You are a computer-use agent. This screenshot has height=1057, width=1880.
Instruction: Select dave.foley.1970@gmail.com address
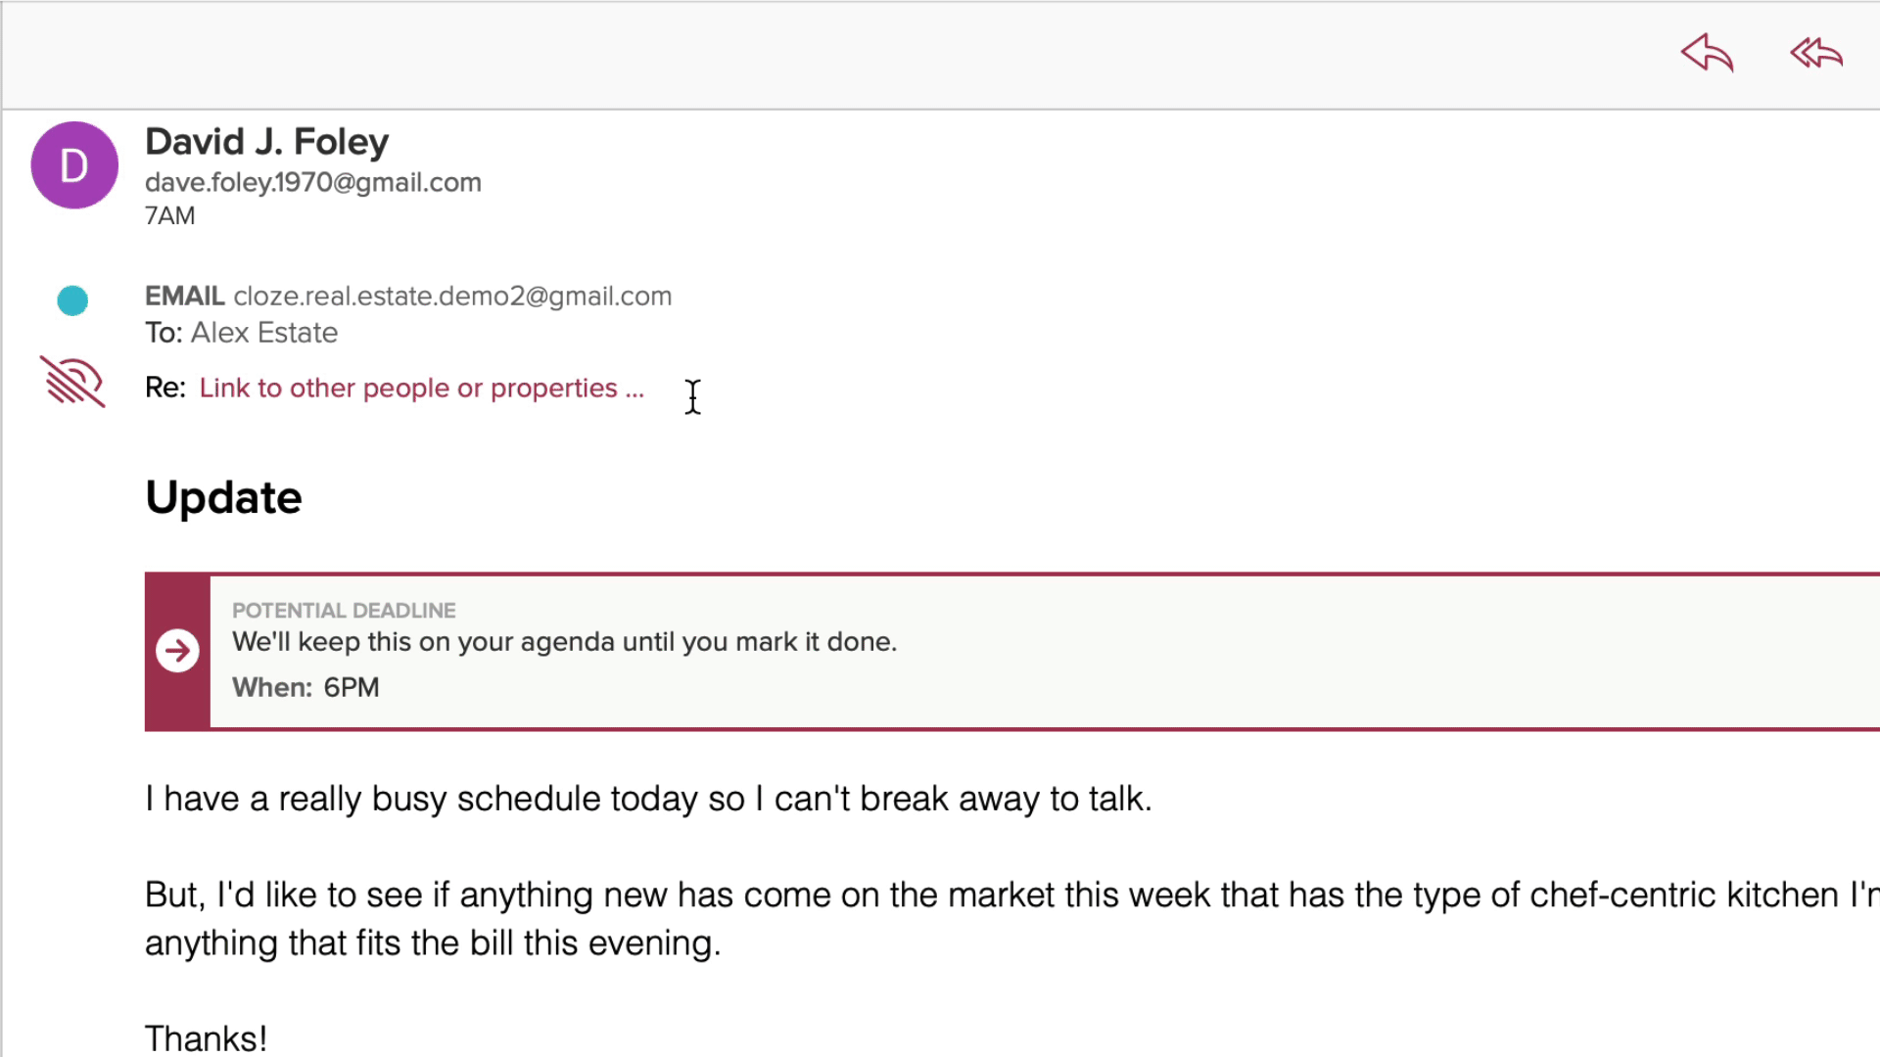click(x=313, y=183)
